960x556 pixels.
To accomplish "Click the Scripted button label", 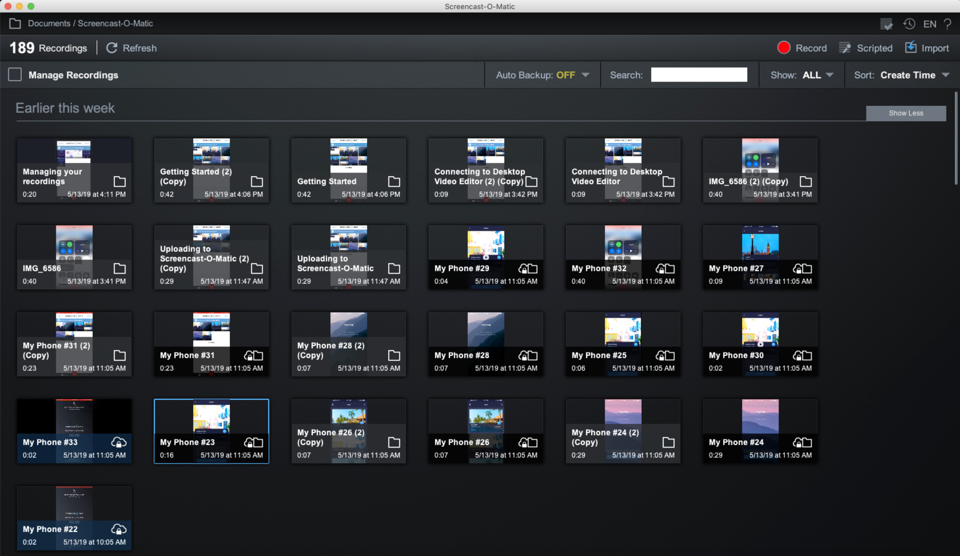I will [x=874, y=48].
